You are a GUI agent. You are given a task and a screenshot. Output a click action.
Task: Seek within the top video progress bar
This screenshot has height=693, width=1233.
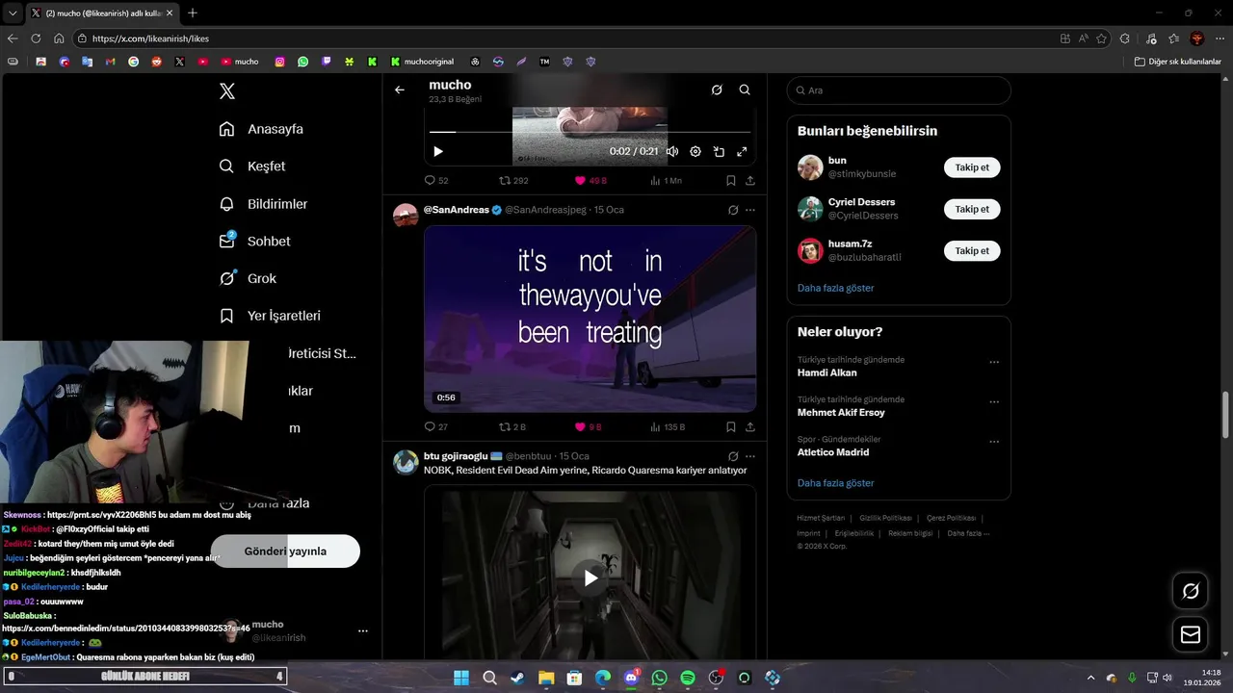click(590, 132)
